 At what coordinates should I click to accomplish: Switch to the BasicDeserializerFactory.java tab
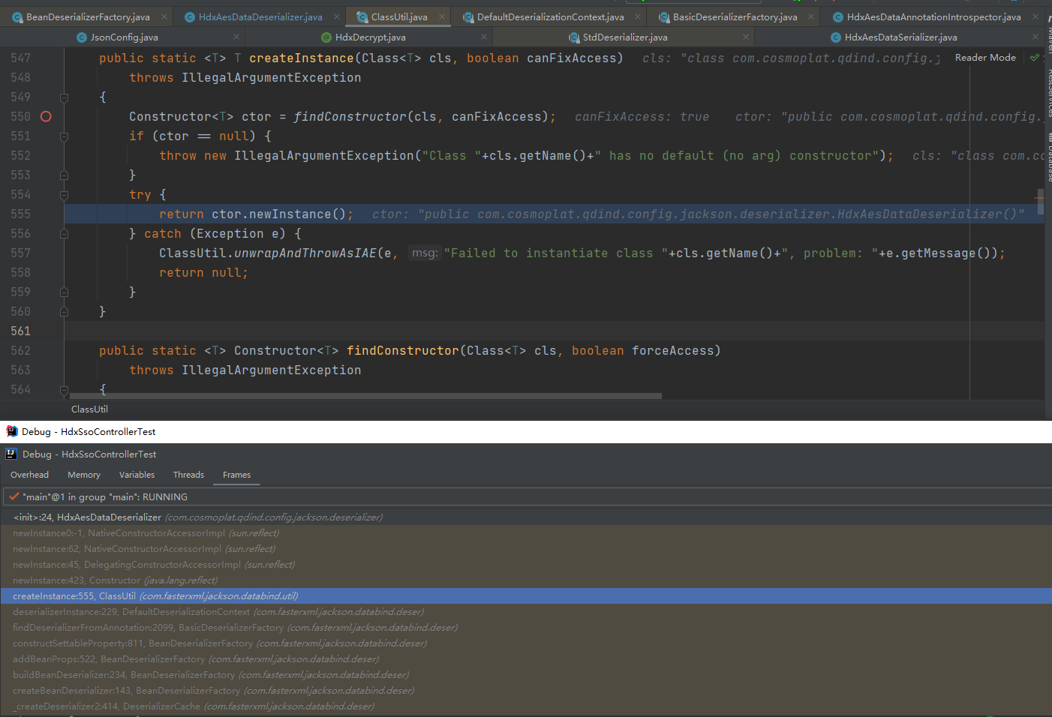tap(735, 16)
